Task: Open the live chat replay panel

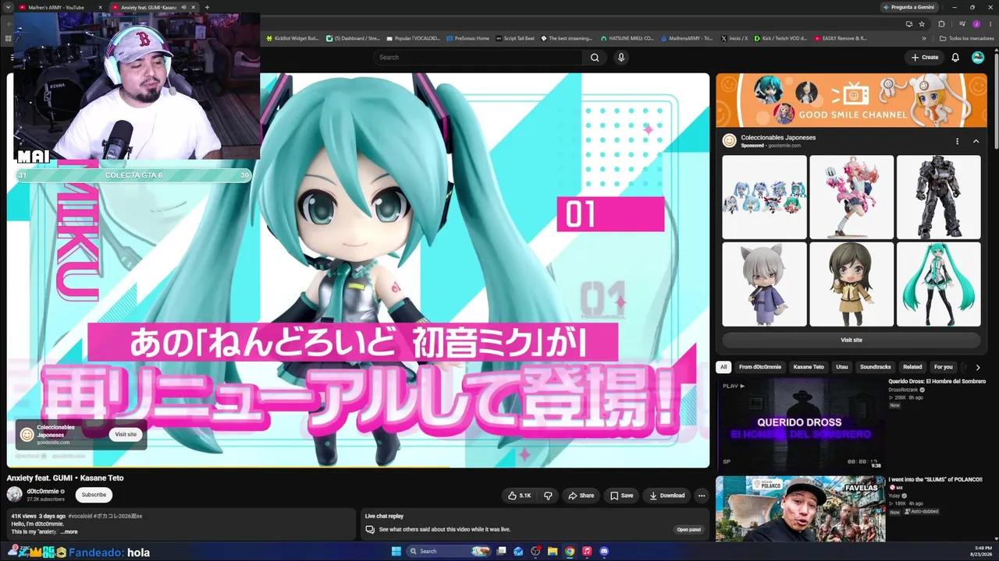Action: [x=688, y=530]
